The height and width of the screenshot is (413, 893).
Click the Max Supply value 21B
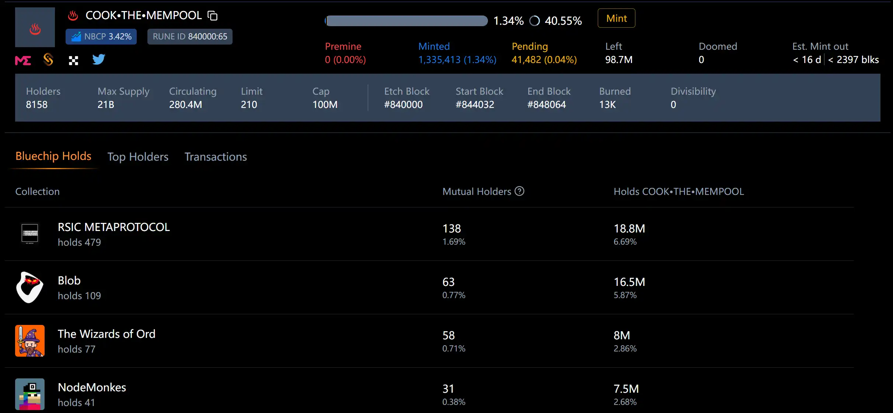tap(106, 105)
